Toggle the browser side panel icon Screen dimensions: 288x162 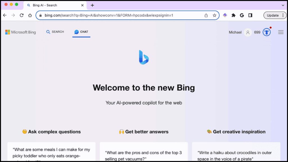[x=250, y=15]
